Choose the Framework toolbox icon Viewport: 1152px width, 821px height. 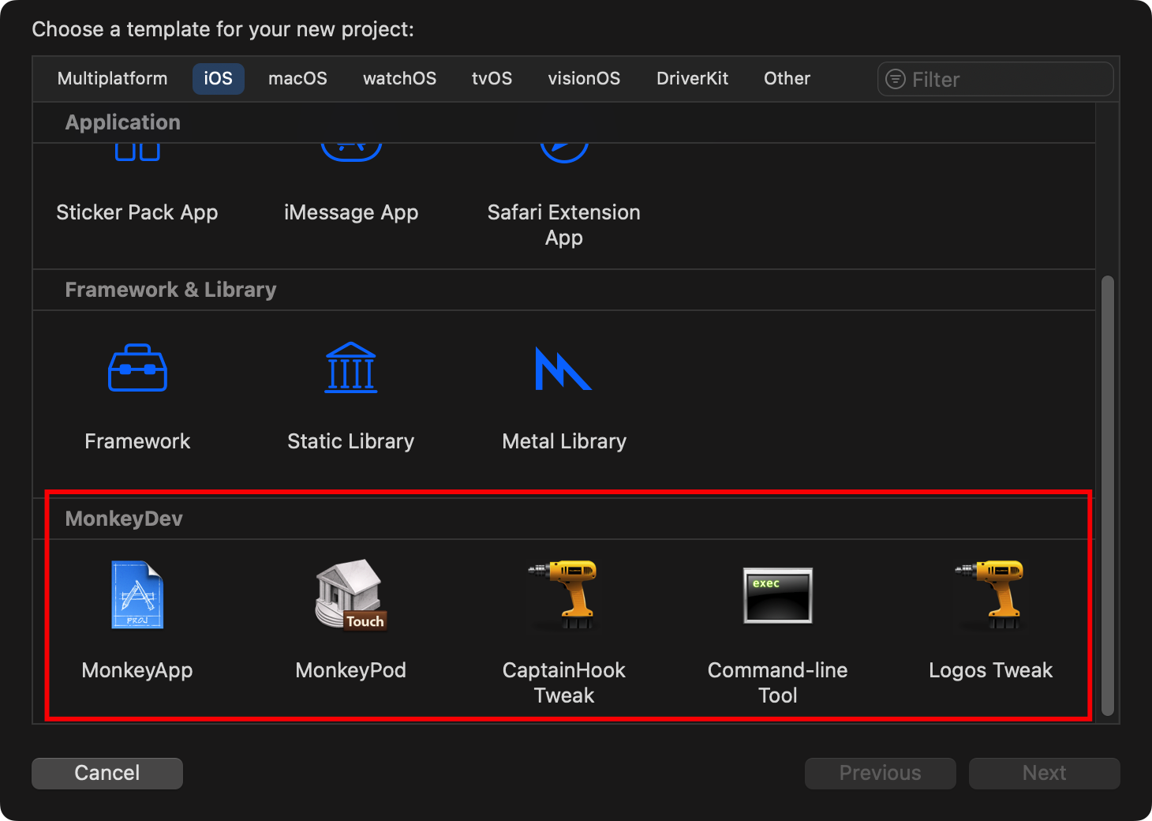point(137,367)
